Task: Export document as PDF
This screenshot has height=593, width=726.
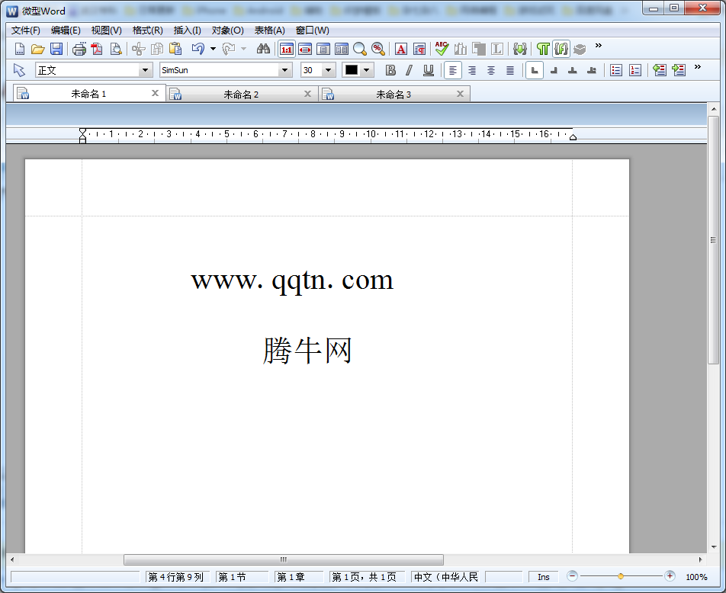Action: [x=97, y=50]
